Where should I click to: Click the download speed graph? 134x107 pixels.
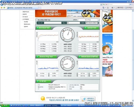(48, 36)
